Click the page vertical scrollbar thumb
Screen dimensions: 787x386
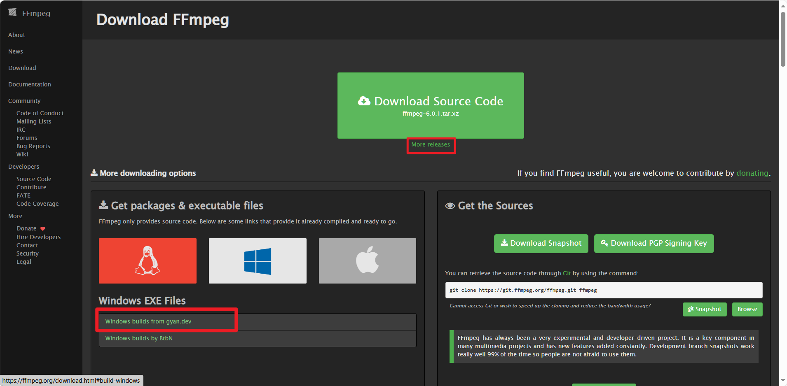[783, 39]
